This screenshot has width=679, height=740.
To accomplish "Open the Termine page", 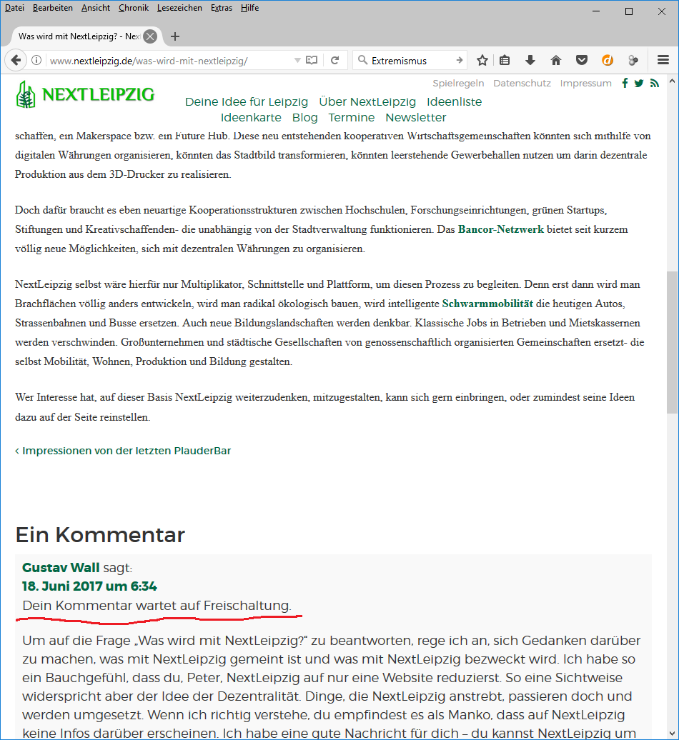I will point(352,118).
